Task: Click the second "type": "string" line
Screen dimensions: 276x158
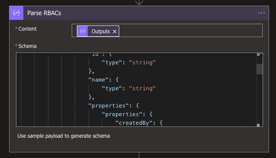Action: click(x=129, y=88)
